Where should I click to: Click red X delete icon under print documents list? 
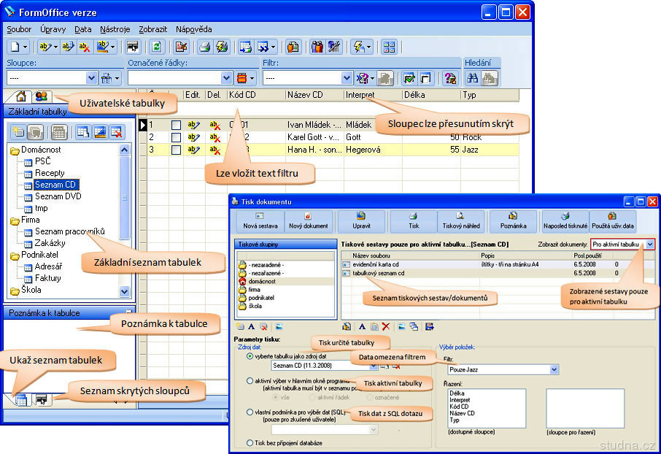(385, 326)
